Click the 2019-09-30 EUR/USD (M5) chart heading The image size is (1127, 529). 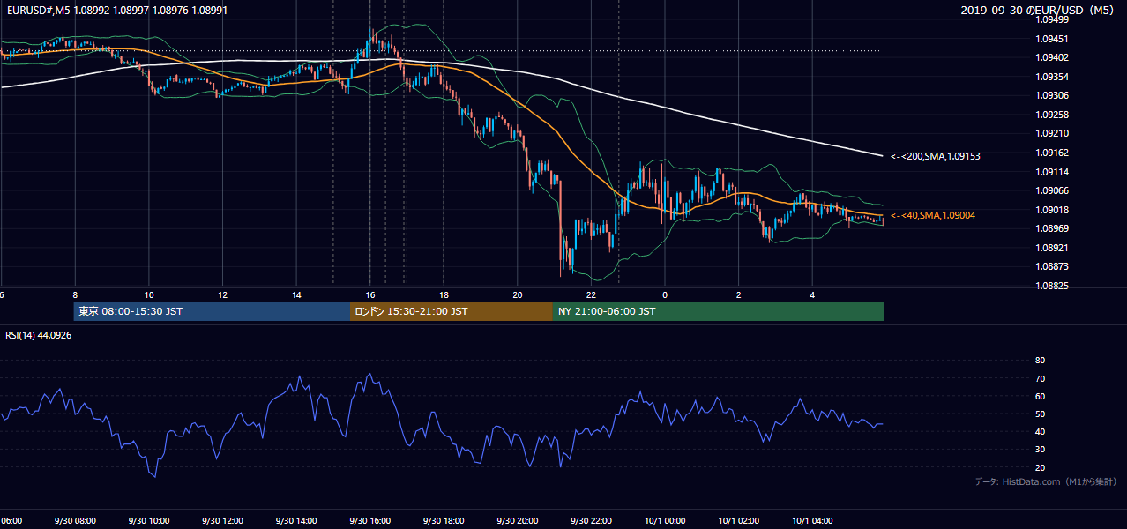1037,11
